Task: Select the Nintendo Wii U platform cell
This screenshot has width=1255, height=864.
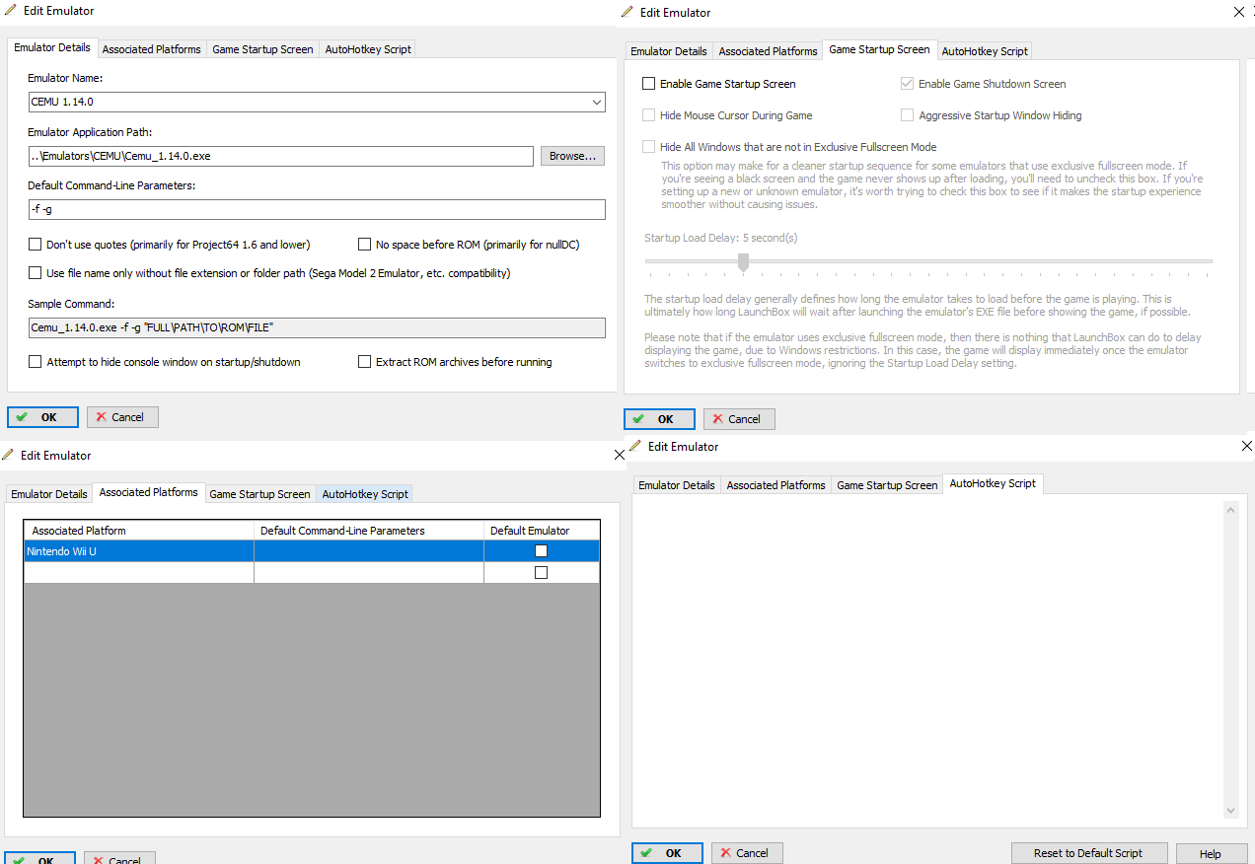Action: pyautogui.click(x=139, y=551)
